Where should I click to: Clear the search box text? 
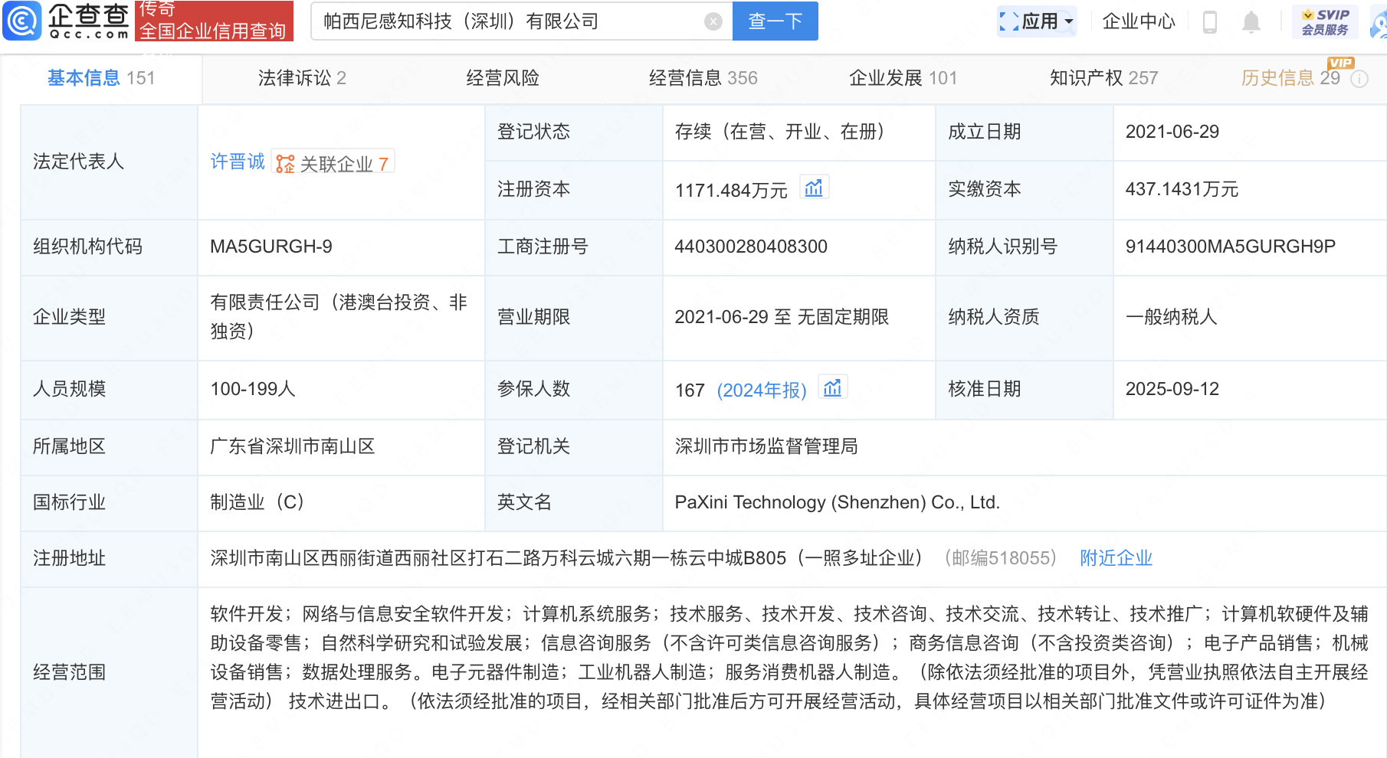tap(713, 21)
